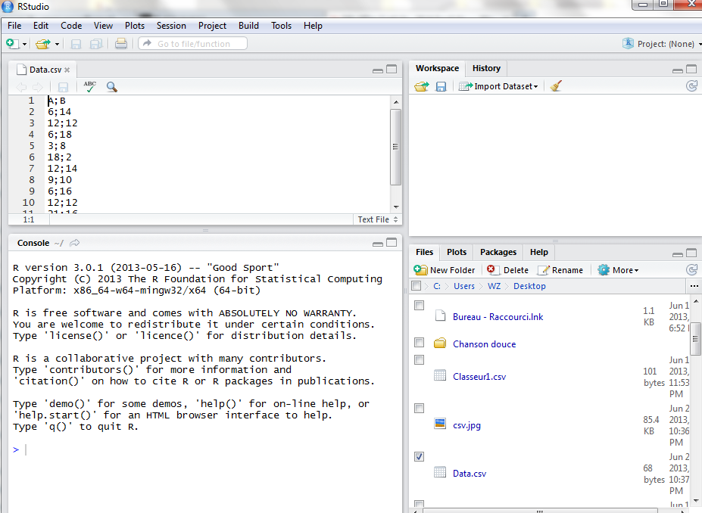Refresh the Workspace pane
The height and width of the screenshot is (513, 702).
click(x=691, y=85)
